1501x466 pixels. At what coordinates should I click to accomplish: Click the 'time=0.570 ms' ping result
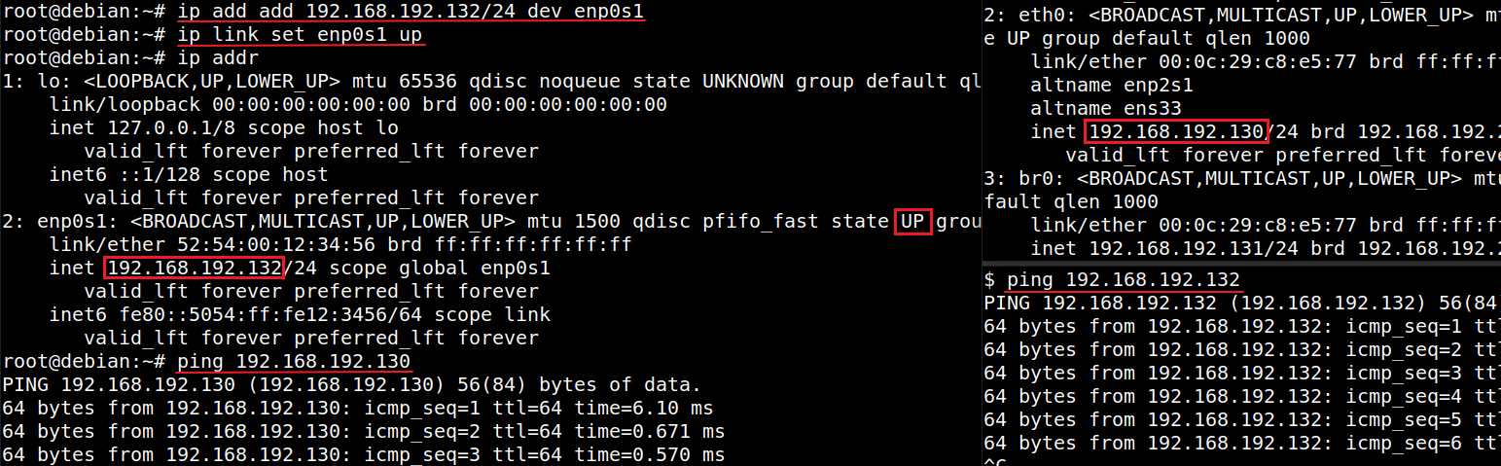(649, 455)
